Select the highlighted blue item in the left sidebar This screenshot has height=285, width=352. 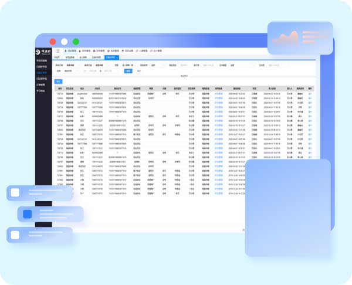(43, 73)
